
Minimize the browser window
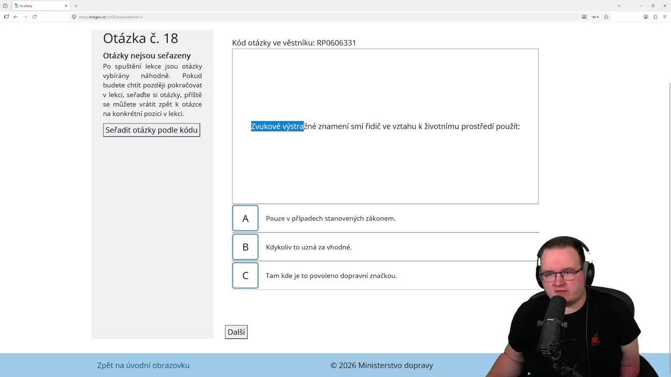pyautogui.click(x=641, y=6)
